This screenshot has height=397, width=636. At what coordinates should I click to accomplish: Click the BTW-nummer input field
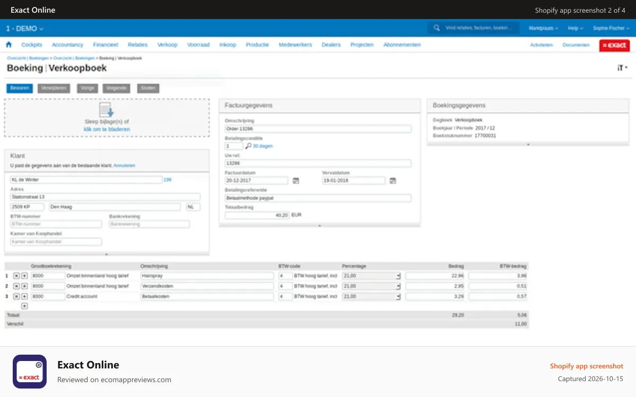[x=56, y=224]
